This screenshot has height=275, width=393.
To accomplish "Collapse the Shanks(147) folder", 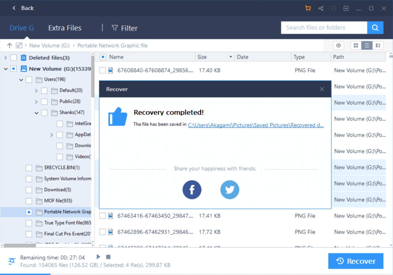I will coord(36,113).
